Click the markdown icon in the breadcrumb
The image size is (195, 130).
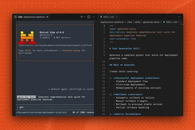point(164,22)
